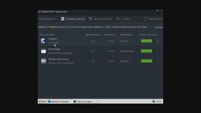Sort by the Рекомендуем column header
Screen dimensions: 201x113
coord(126,35)
